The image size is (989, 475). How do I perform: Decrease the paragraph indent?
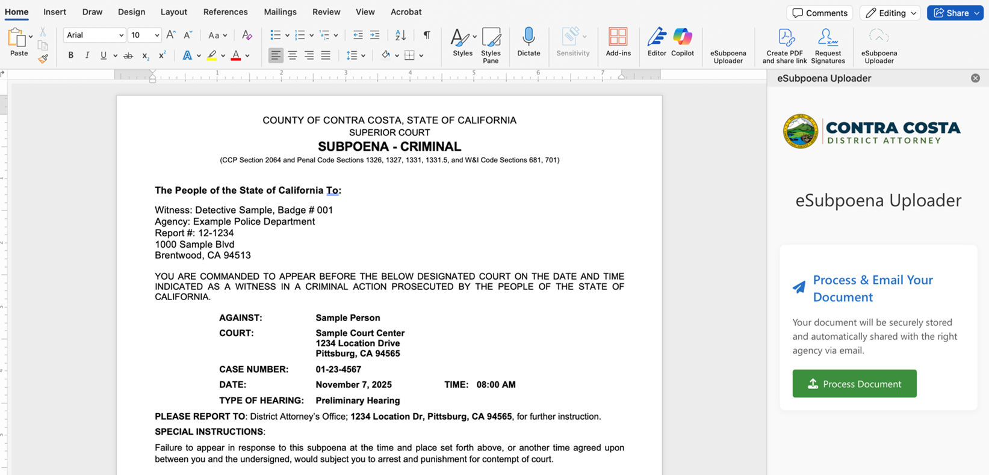[x=358, y=35]
